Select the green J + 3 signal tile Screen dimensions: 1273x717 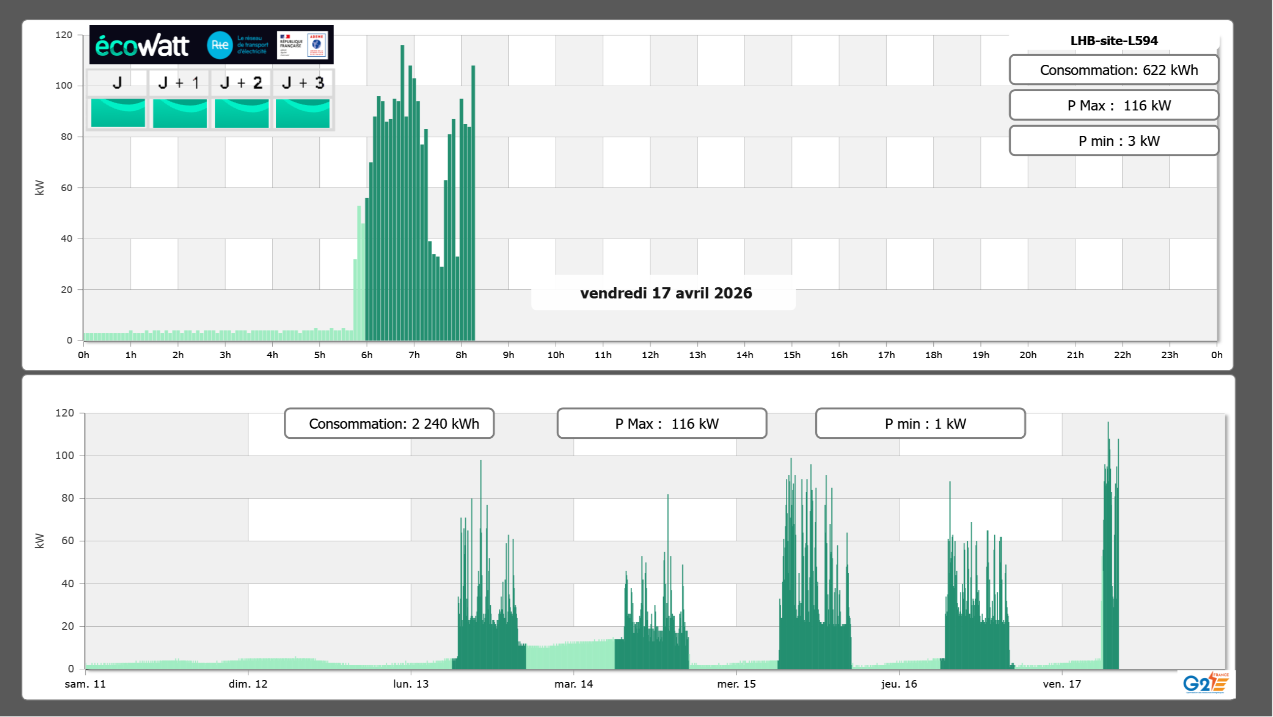[x=303, y=113]
